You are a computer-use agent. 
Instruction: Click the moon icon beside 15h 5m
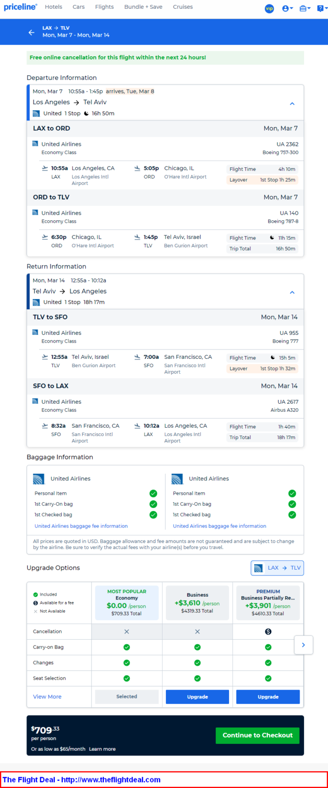273,358
